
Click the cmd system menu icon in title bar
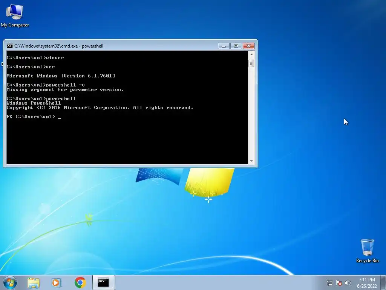(9, 46)
